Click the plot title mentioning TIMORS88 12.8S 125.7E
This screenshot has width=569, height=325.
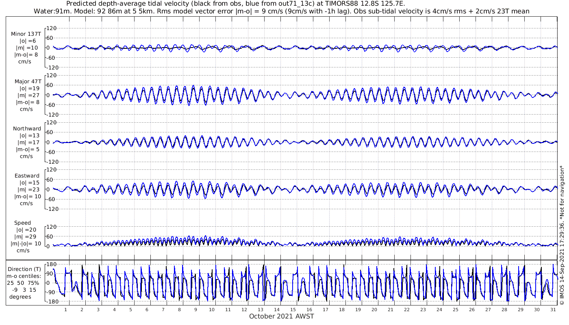point(235,4)
